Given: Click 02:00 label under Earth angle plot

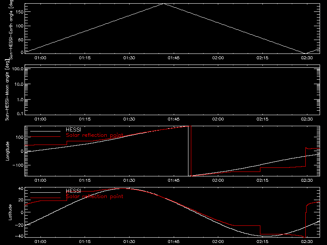Looking at the screenshot, I should click(x=218, y=58).
